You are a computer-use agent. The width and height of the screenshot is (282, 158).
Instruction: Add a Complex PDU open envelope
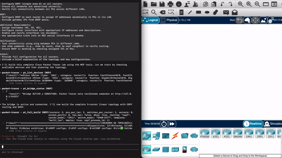tap(234, 12)
